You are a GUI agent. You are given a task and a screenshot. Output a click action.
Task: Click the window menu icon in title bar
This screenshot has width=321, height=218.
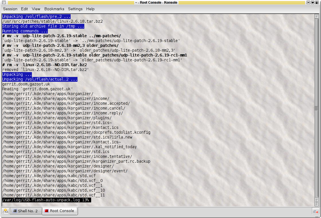4,3
